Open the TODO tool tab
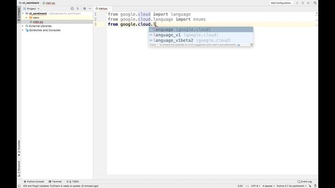 (x=73, y=182)
